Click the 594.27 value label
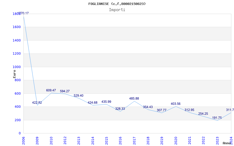 65,91
